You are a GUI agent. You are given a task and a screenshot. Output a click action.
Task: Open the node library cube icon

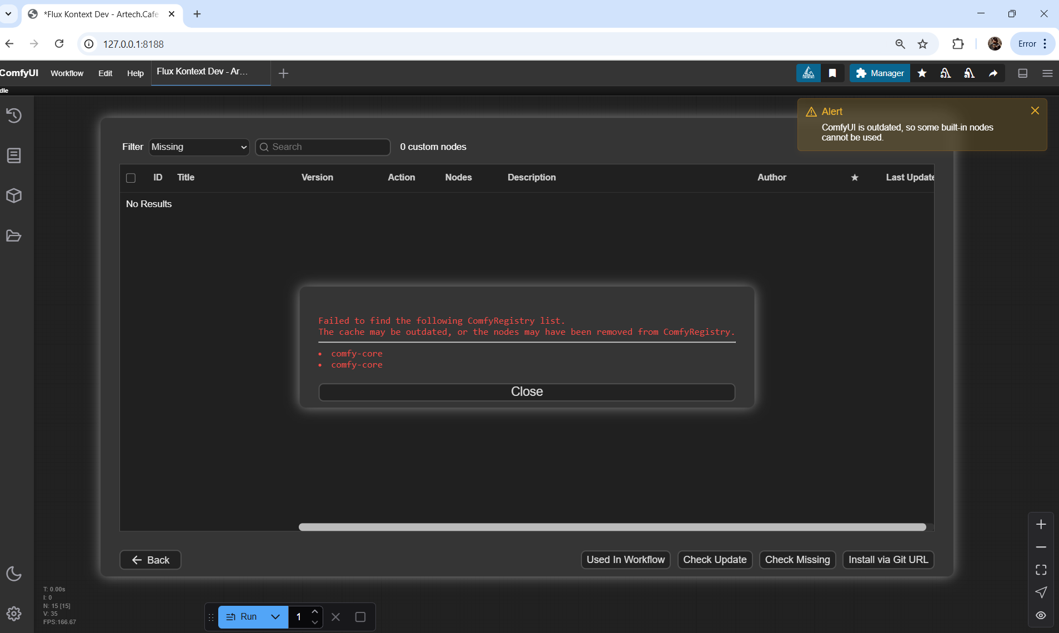tap(14, 195)
